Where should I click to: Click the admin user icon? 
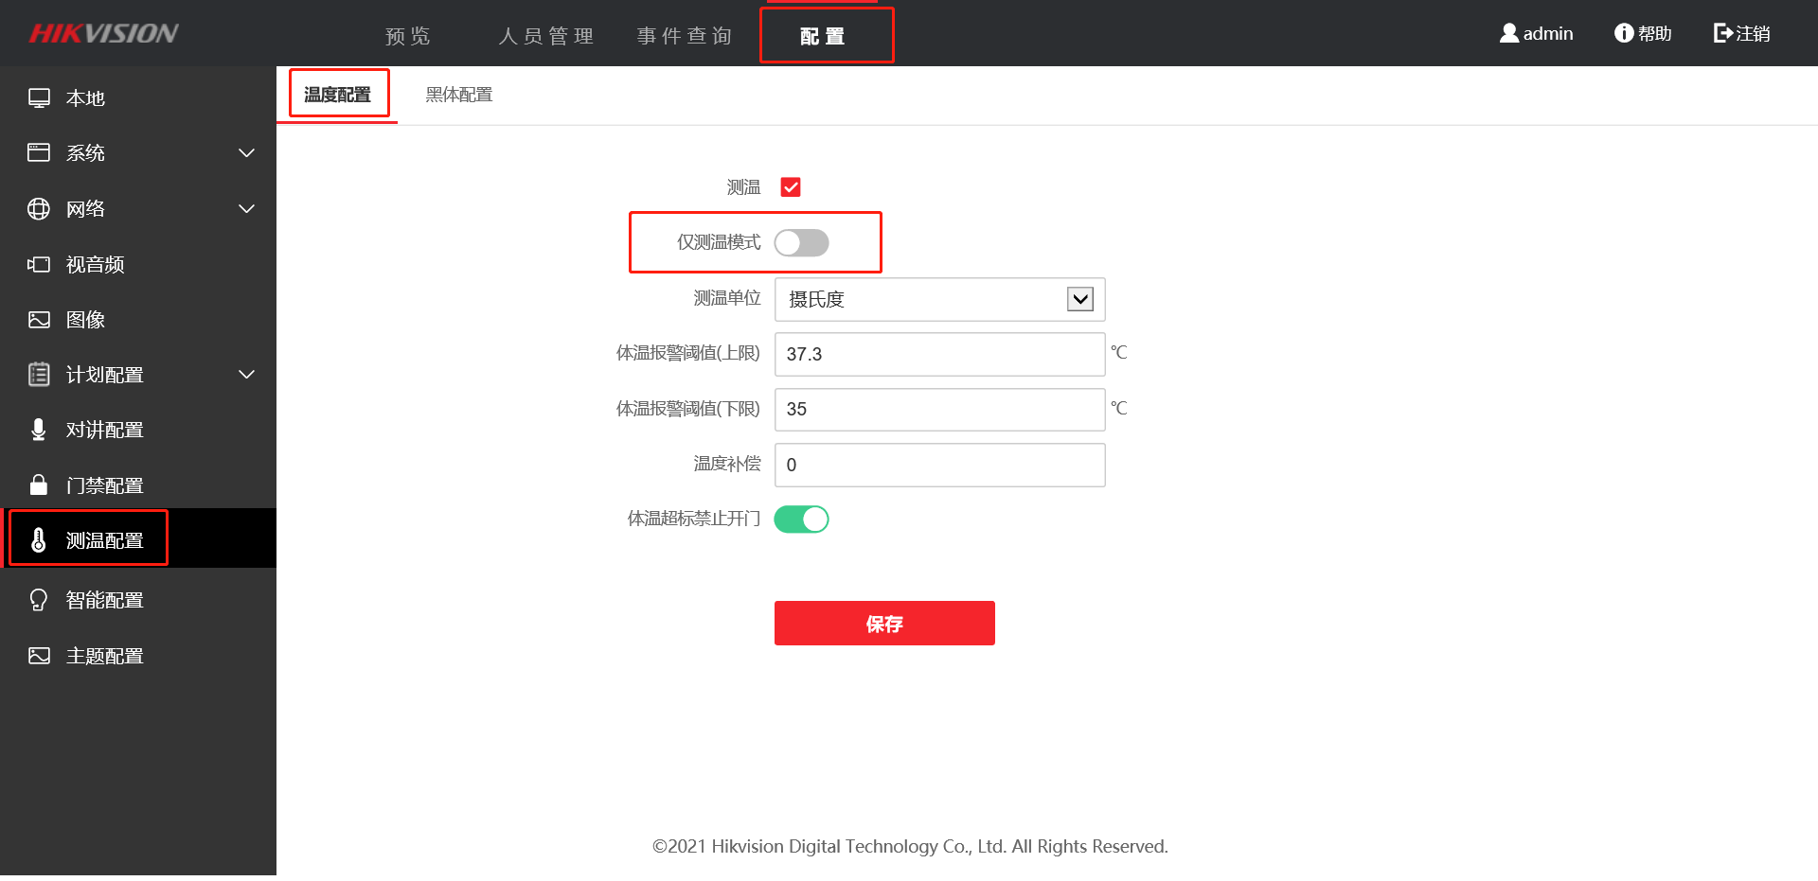coord(1509,33)
